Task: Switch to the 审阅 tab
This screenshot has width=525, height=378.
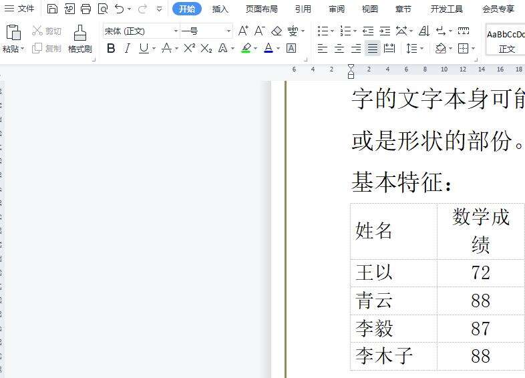Action: pos(337,9)
